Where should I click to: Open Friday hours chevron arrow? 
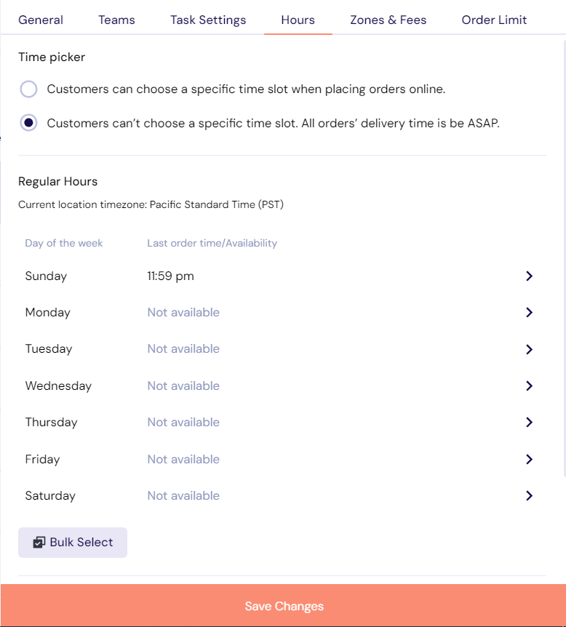529,459
